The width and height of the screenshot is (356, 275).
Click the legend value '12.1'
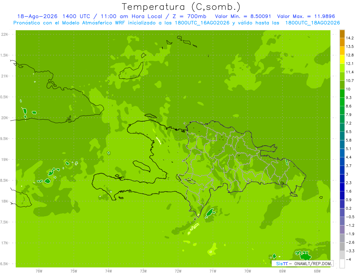point(349,63)
